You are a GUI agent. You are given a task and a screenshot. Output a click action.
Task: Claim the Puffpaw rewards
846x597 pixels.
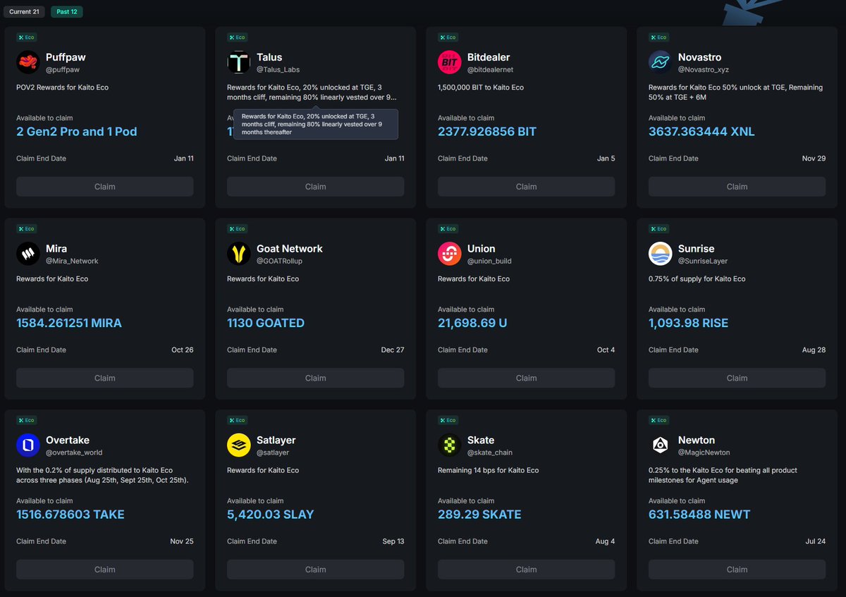click(x=105, y=187)
